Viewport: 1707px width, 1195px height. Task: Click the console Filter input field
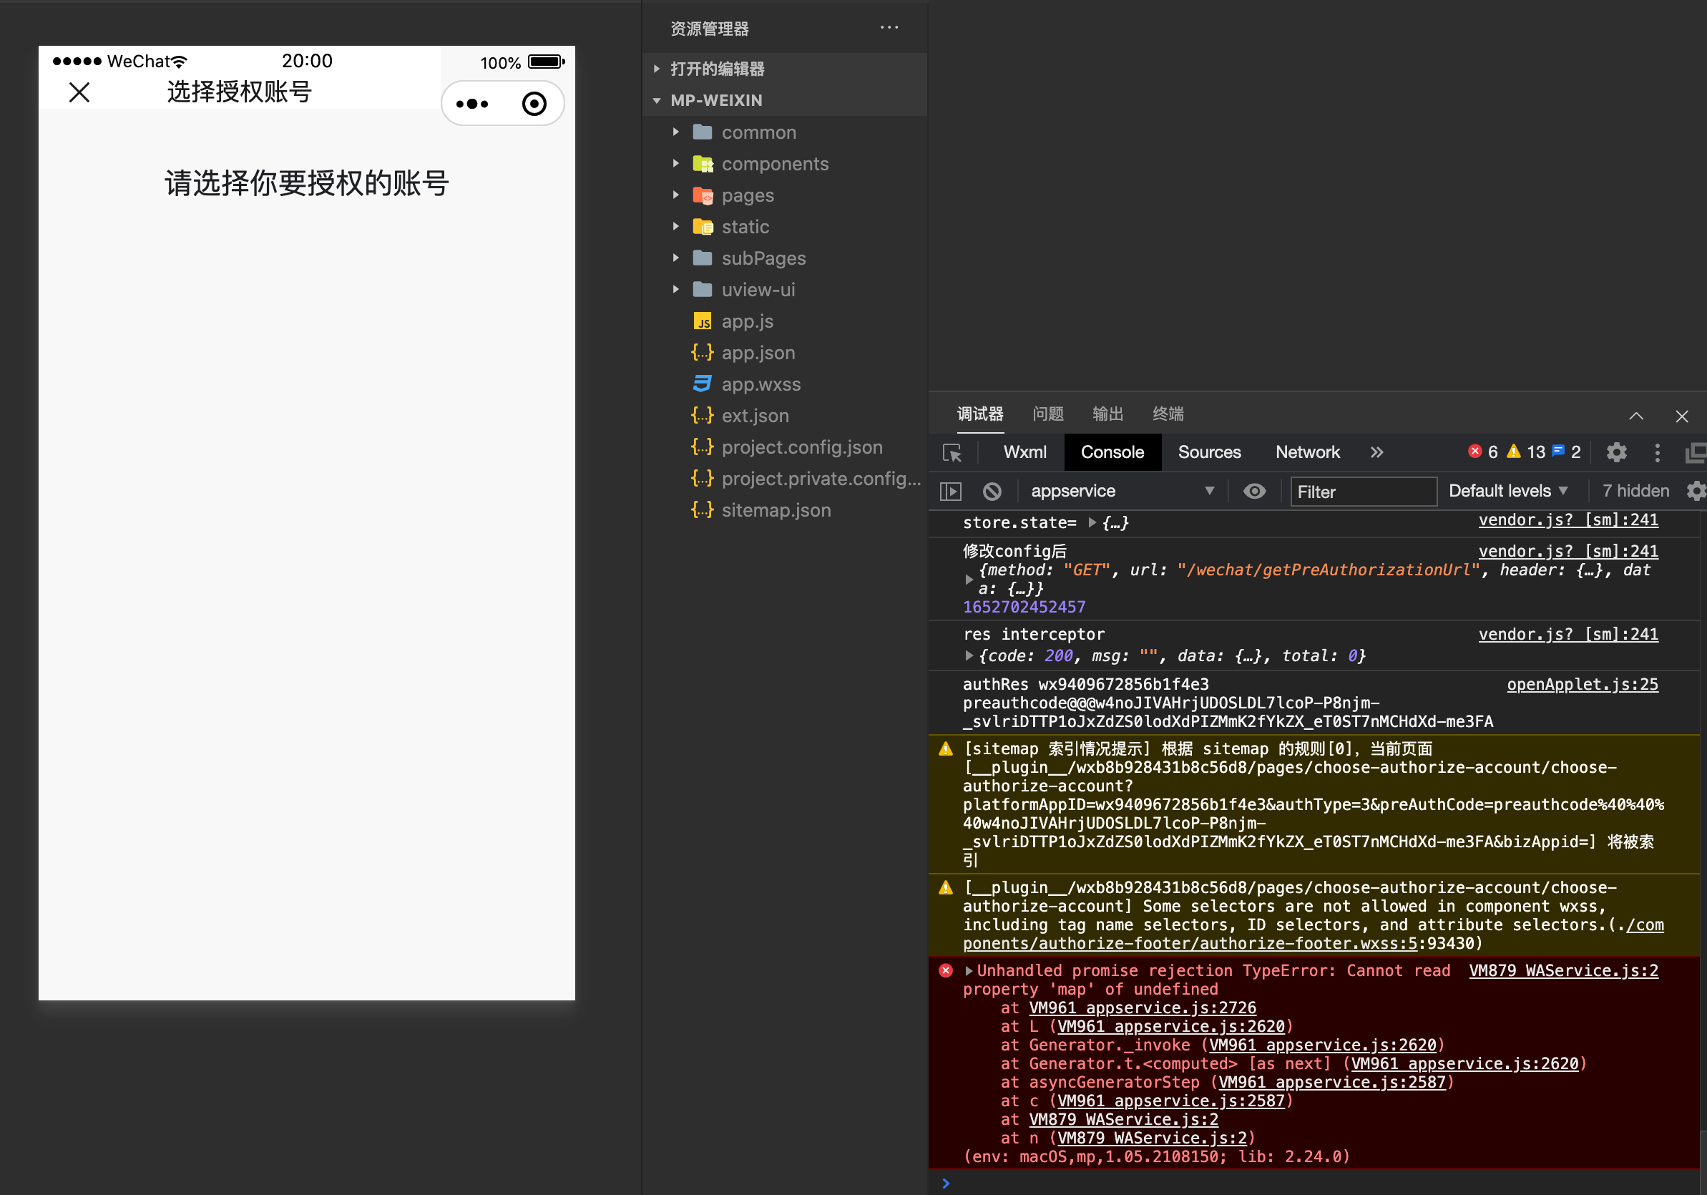1362,492
